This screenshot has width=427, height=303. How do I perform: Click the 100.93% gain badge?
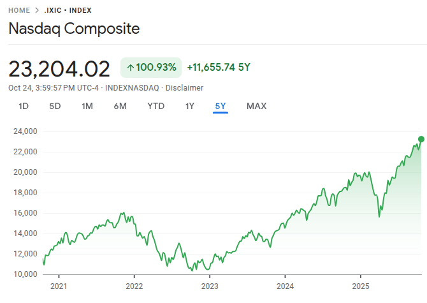point(151,68)
